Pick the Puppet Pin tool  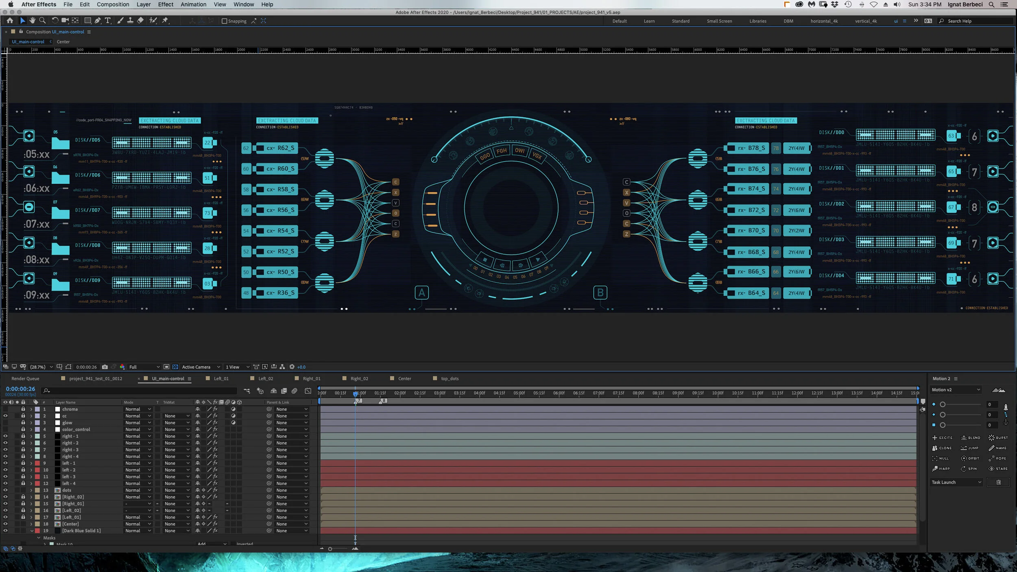click(165, 21)
